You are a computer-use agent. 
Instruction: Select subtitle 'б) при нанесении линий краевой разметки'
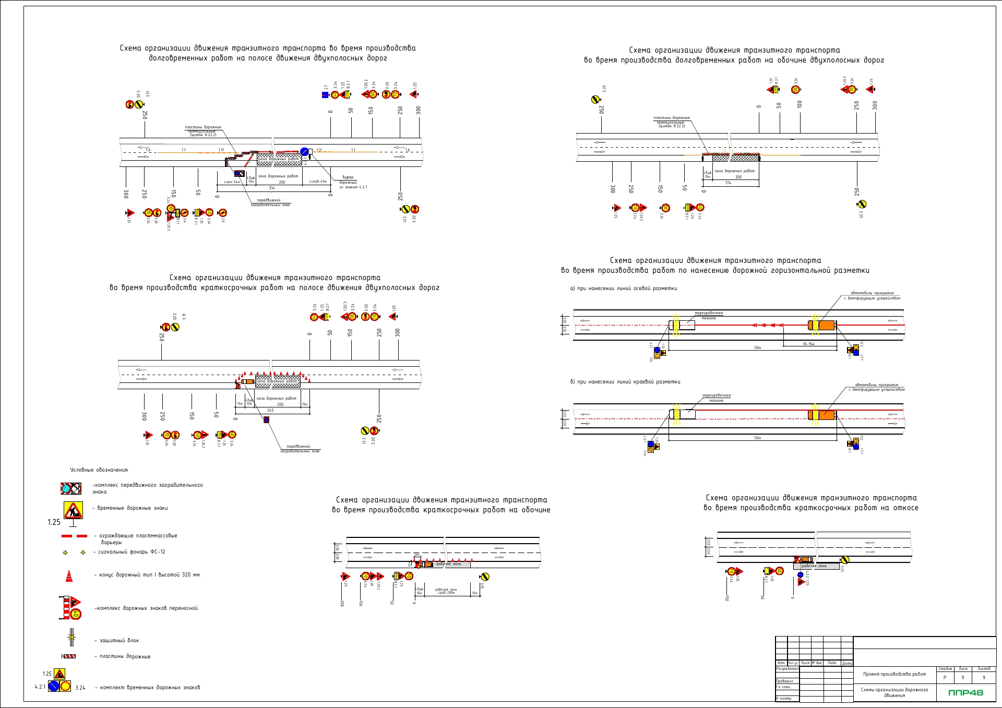(x=625, y=382)
